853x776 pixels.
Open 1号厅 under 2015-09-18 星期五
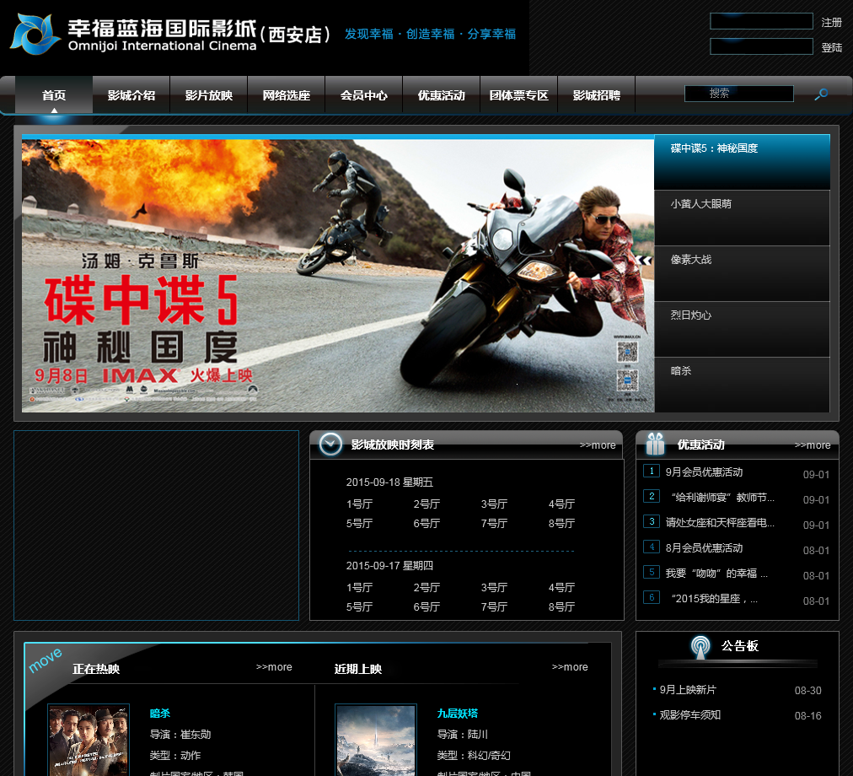tap(359, 504)
